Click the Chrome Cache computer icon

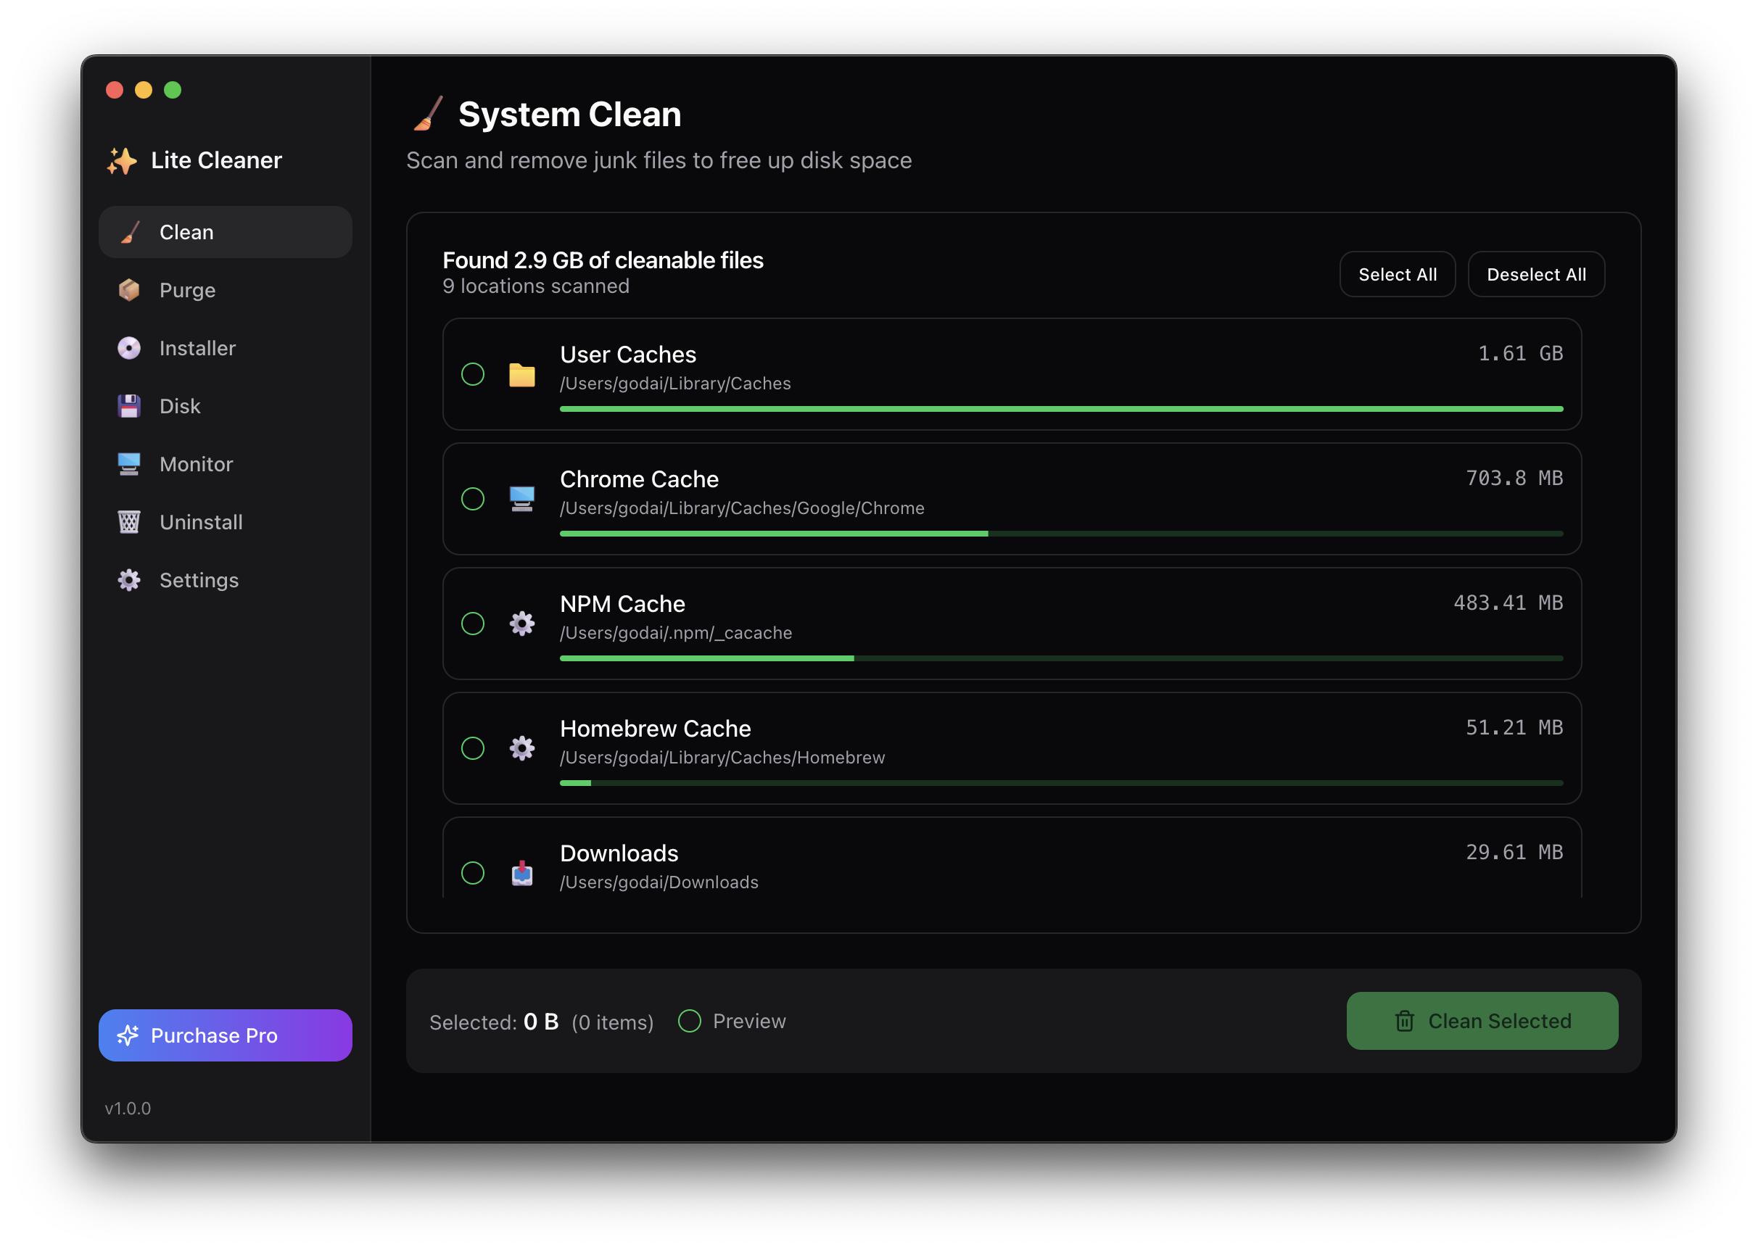pos(522,499)
